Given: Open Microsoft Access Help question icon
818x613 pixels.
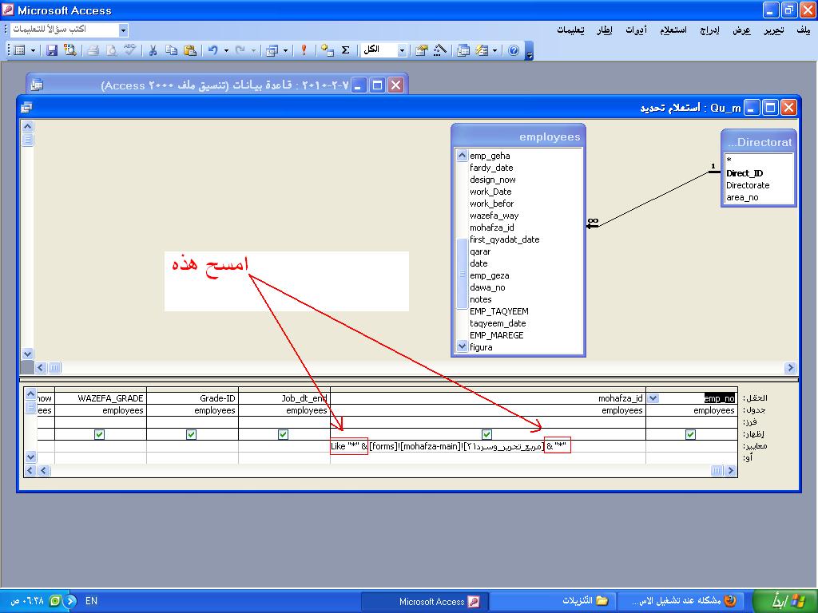Looking at the screenshot, I should tap(514, 50).
